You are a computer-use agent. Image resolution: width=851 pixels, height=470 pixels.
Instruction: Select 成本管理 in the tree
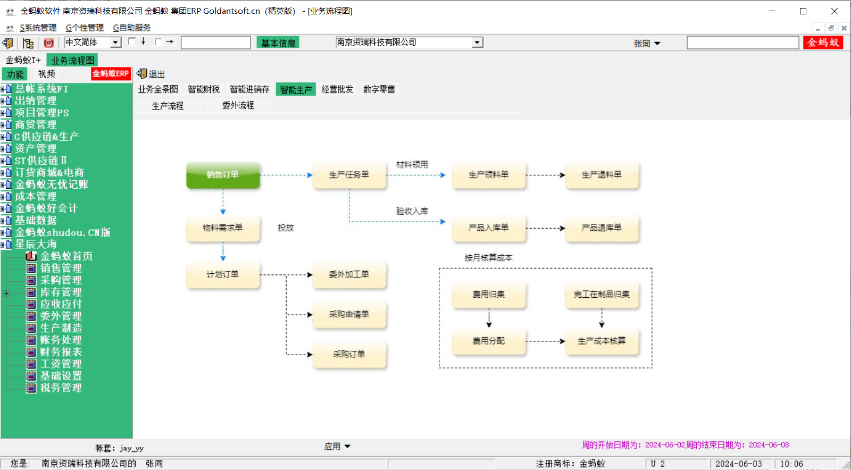(x=36, y=196)
